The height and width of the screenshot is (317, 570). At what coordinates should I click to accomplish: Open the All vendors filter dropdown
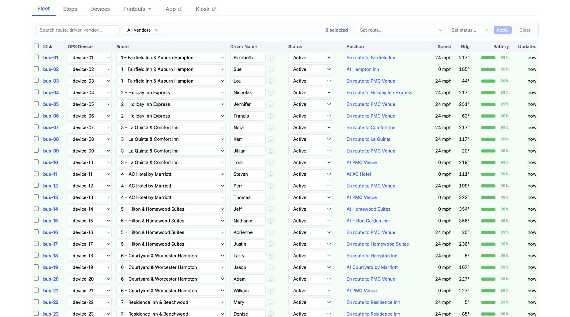click(141, 30)
